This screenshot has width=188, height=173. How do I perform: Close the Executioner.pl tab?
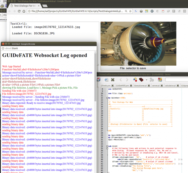pyautogui.click(x=149, y=86)
